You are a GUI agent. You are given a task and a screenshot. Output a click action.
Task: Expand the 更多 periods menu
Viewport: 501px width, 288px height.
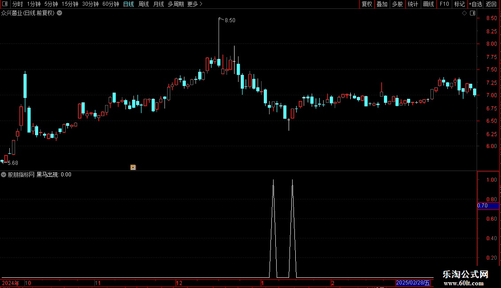coord(195,4)
